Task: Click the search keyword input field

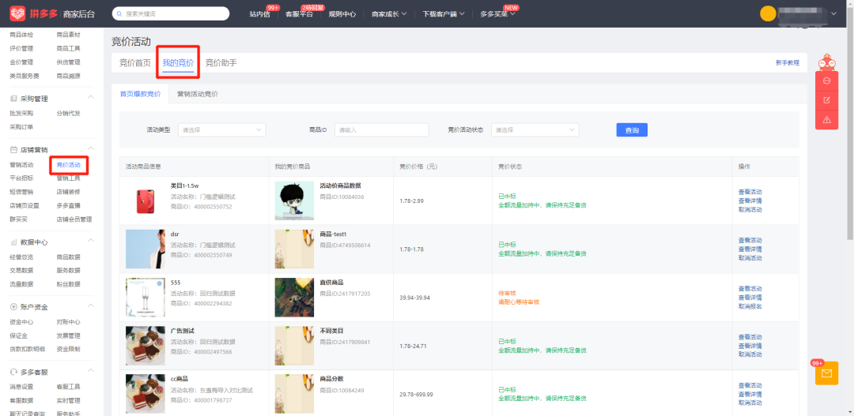Action: coord(171,13)
